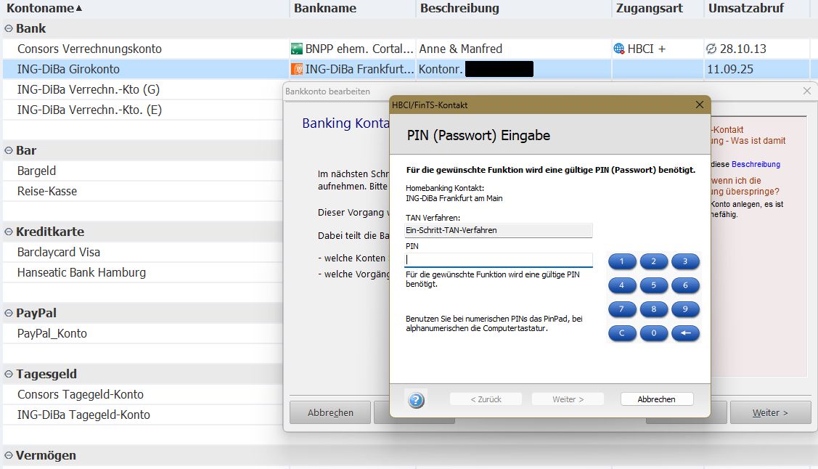Click Abbrechen in Bankkonto bearbeiten window
Screen dimensions: 818x469
330,412
